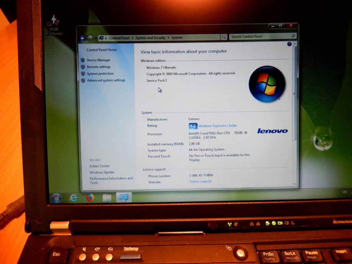The image size is (352, 264).
Task: Close the System window
Action: pyautogui.click(x=291, y=25)
